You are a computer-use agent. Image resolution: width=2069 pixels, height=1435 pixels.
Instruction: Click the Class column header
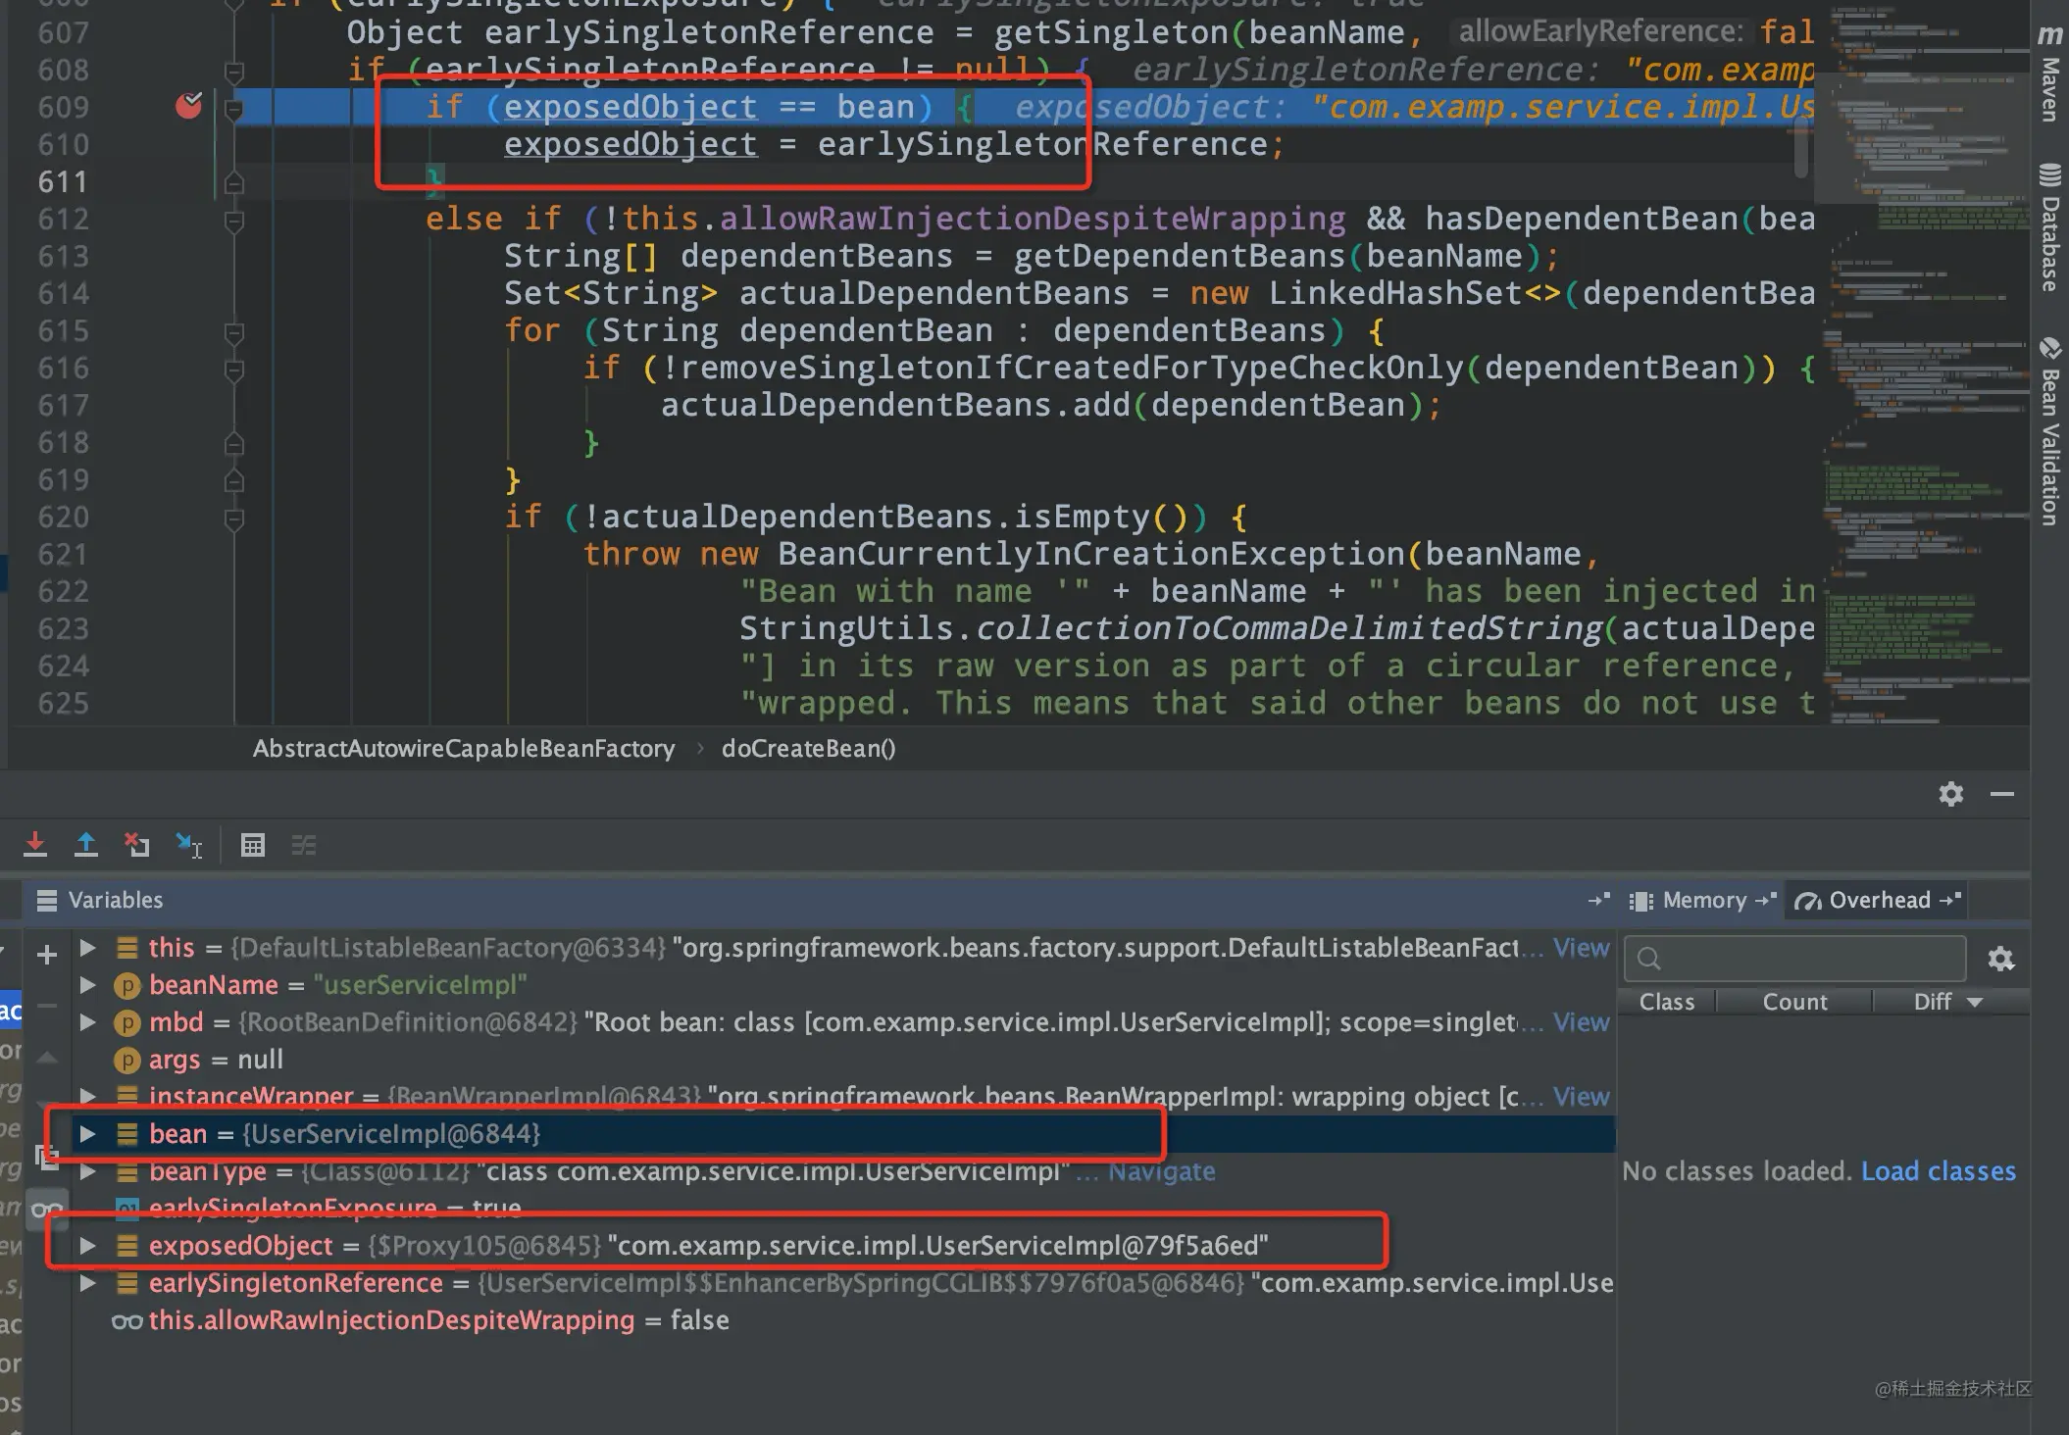coord(1667,1002)
